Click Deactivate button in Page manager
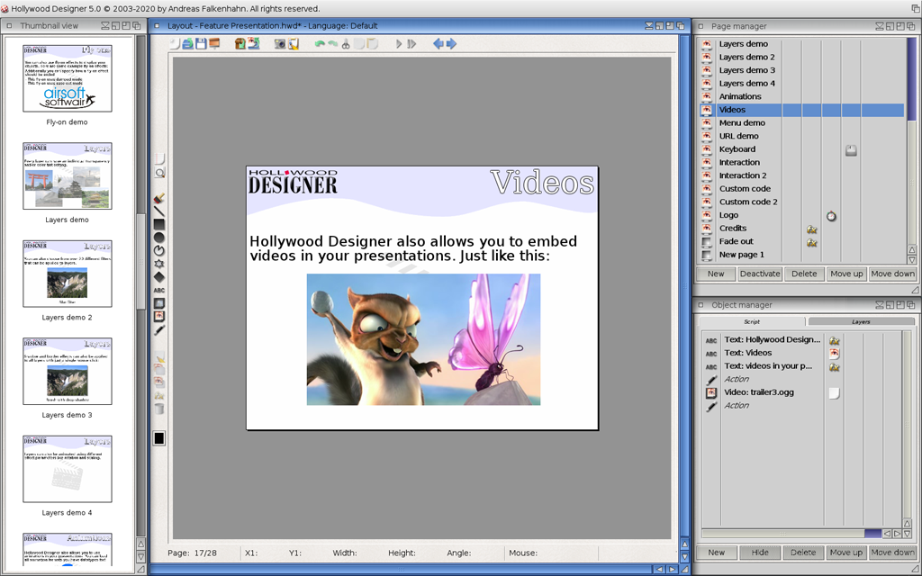 [760, 274]
